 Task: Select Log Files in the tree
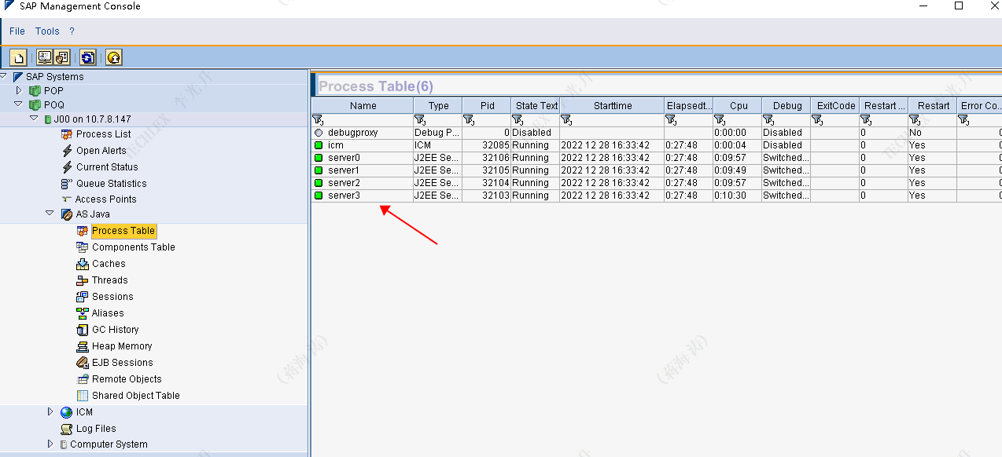(x=96, y=429)
